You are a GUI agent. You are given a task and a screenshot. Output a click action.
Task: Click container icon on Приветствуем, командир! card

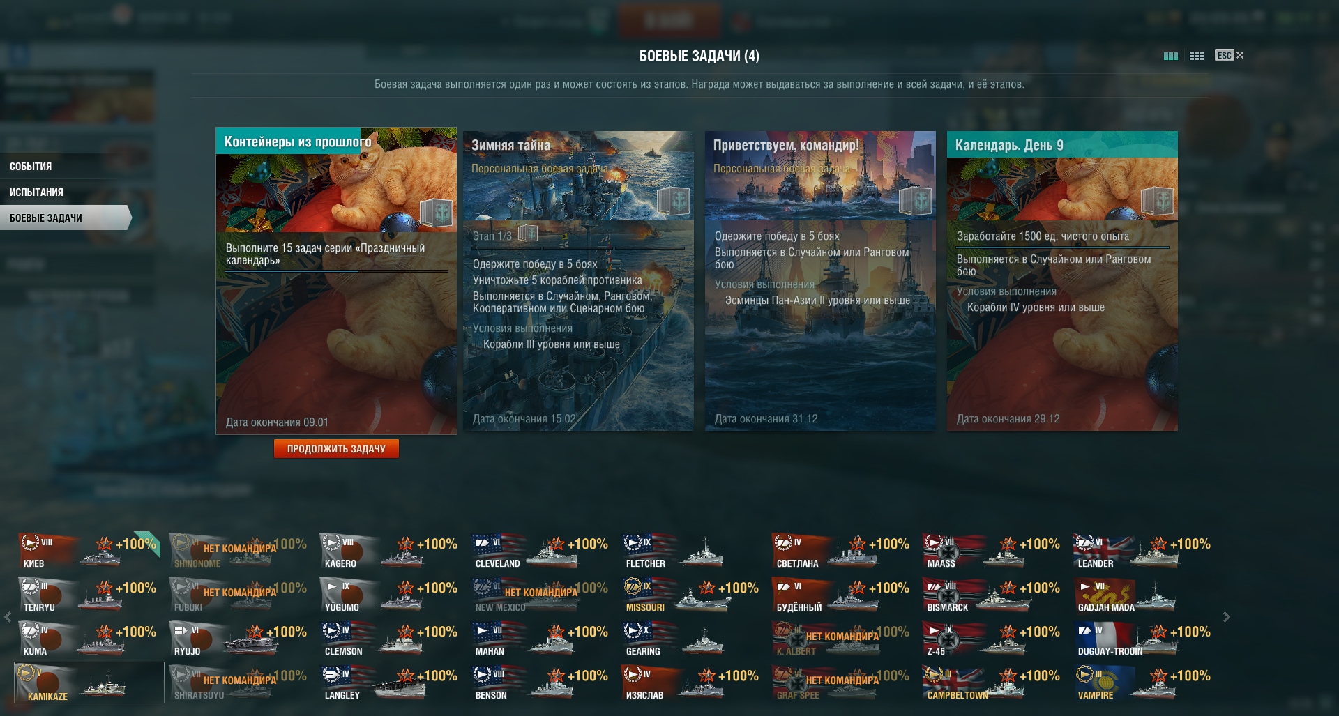916,201
